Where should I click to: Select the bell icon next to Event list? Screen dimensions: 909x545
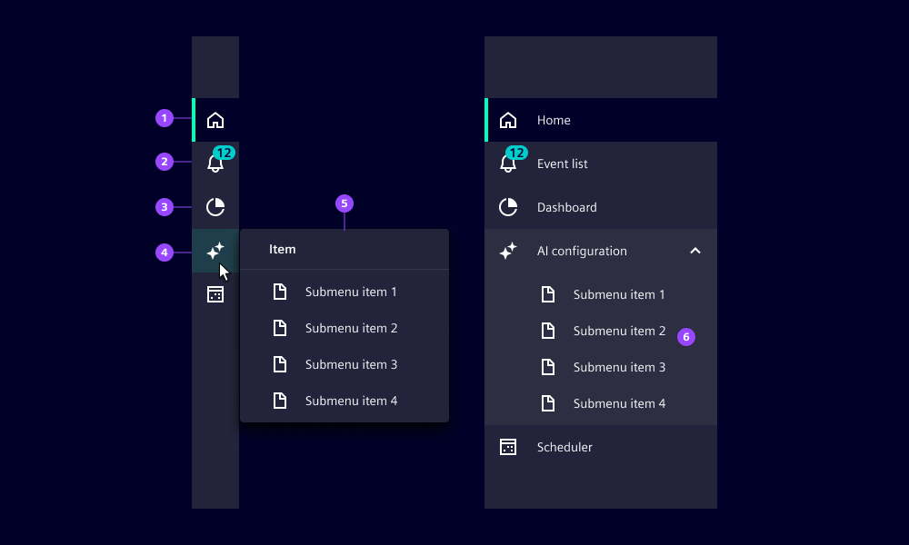(x=508, y=163)
